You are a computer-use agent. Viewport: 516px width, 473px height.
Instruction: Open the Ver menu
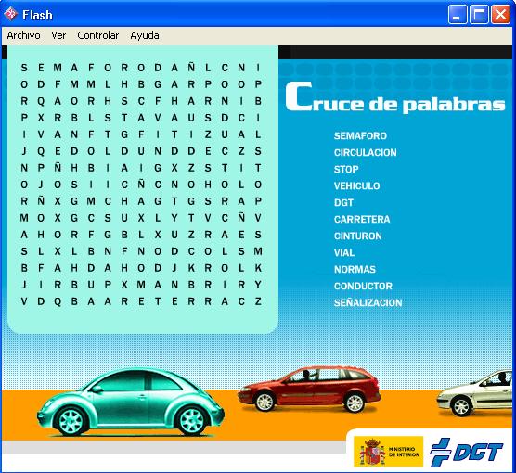point(58,35)
